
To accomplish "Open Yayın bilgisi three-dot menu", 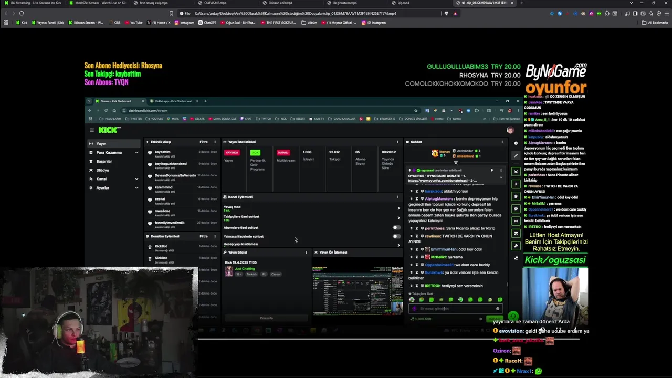I will click(x=306, y=253).
